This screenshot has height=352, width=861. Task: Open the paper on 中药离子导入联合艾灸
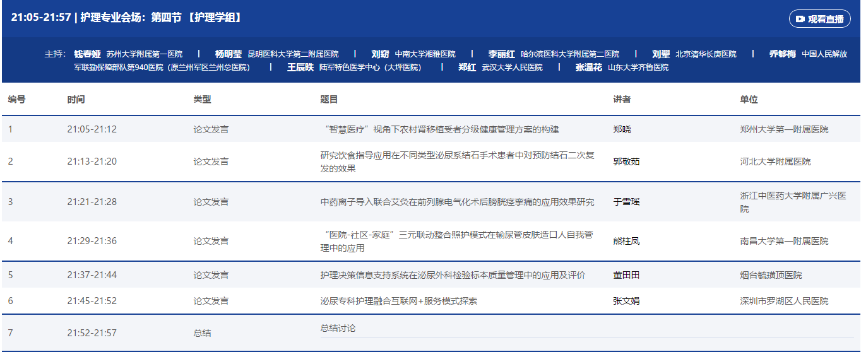coord(457,202)
